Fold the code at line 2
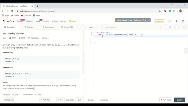This screenshot has width=188, height=106. click(91, 34)
